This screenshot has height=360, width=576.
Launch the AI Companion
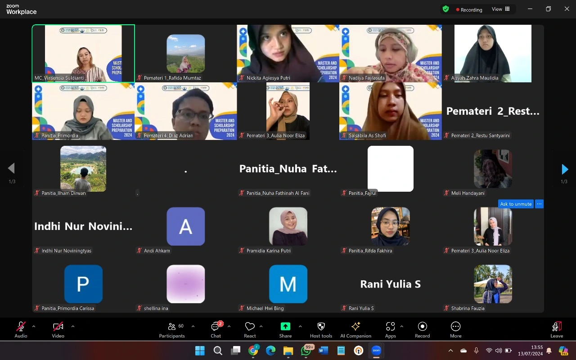(x=355, y=329)
